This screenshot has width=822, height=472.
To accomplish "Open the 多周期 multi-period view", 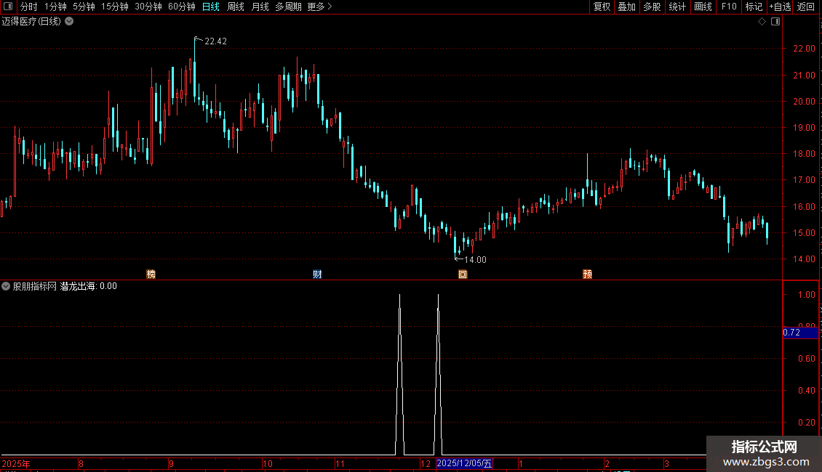I will (288, 7).
